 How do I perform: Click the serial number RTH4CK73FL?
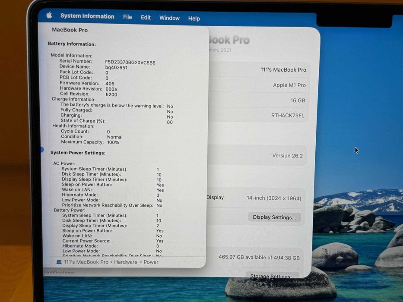[x=288, y=116]
